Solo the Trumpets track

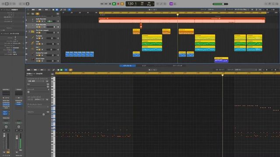[x=39, y=38]
